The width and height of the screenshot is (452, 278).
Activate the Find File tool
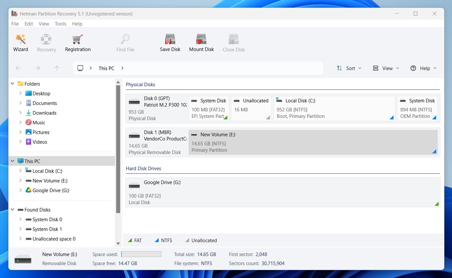coord(125,42)
